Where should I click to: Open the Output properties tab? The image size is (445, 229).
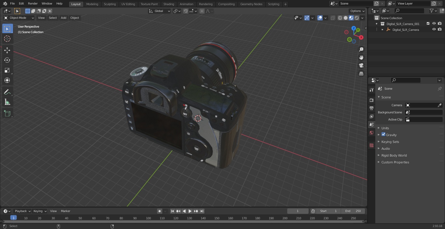click(x=371, y=108)
